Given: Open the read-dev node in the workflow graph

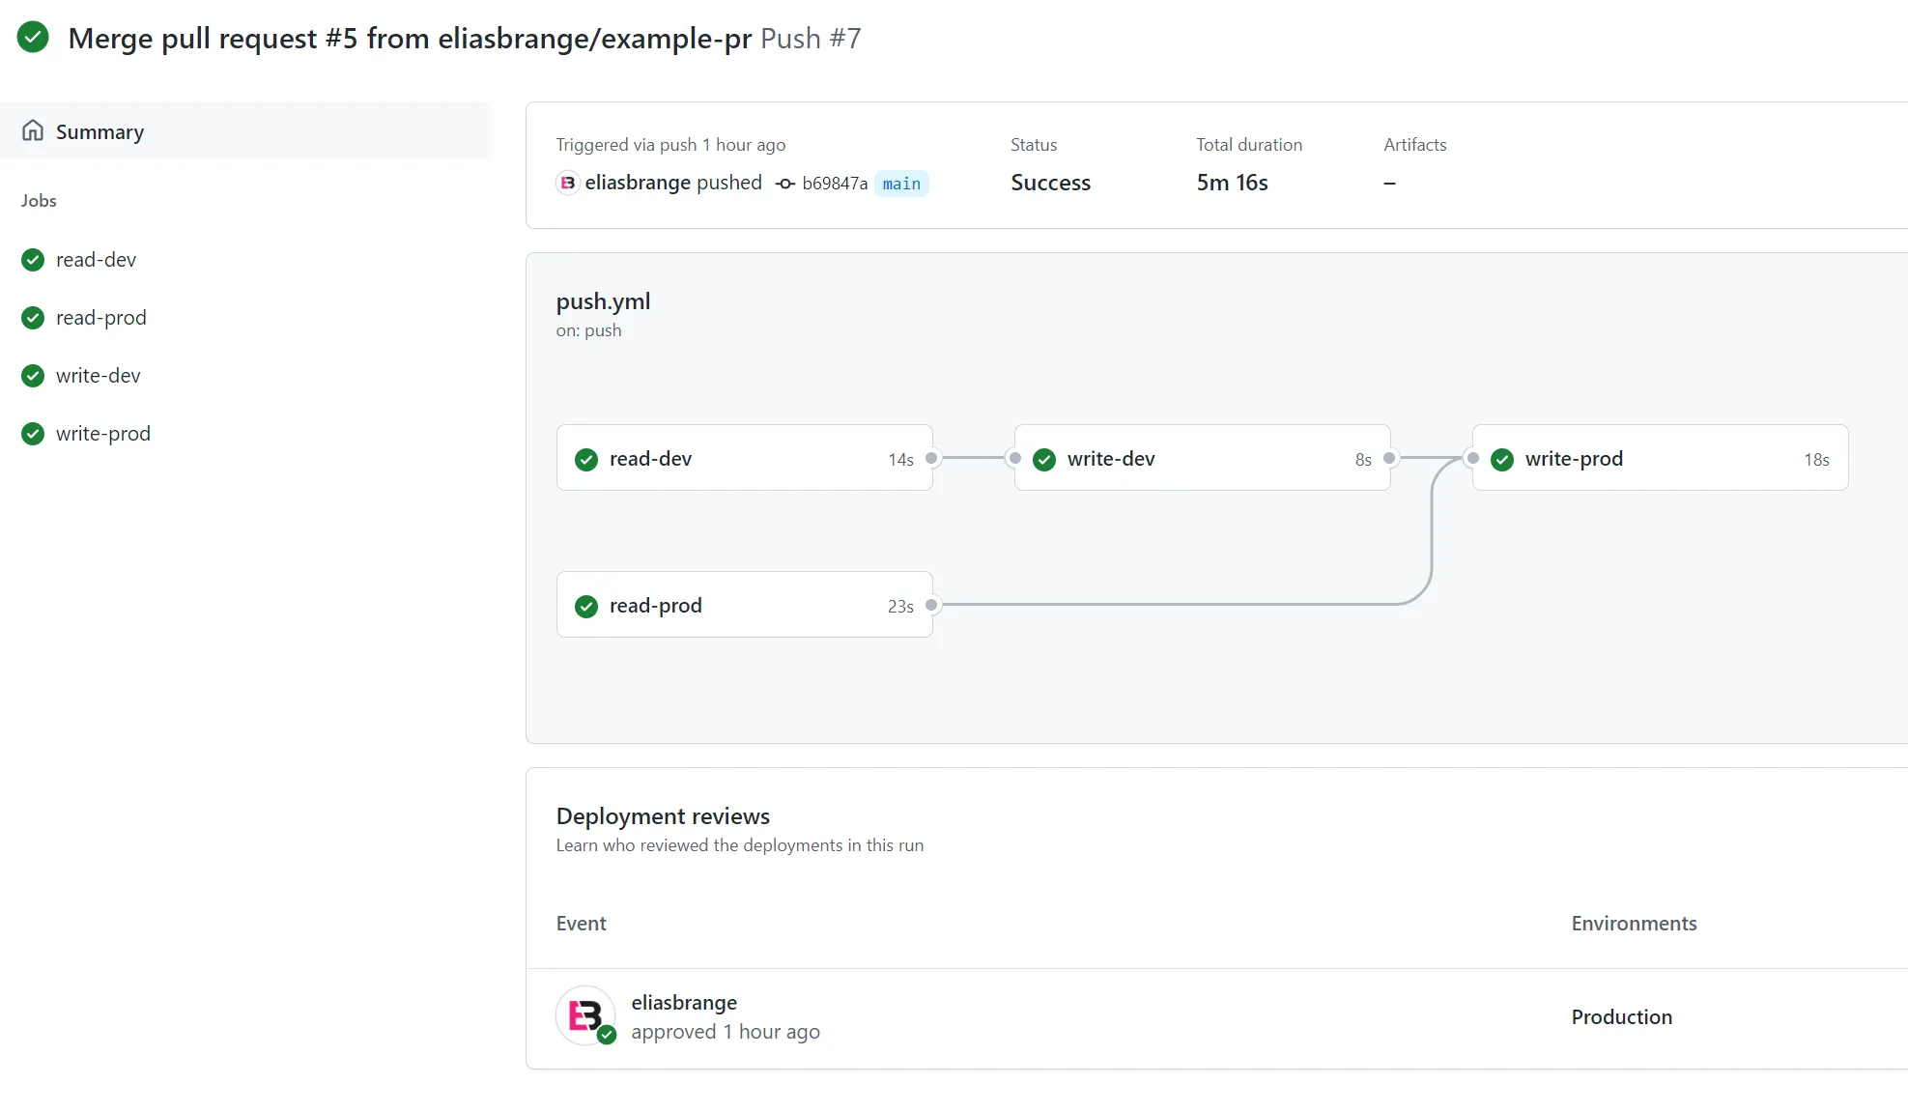Looking at the screenshot, I should click(x=746, y=458).
